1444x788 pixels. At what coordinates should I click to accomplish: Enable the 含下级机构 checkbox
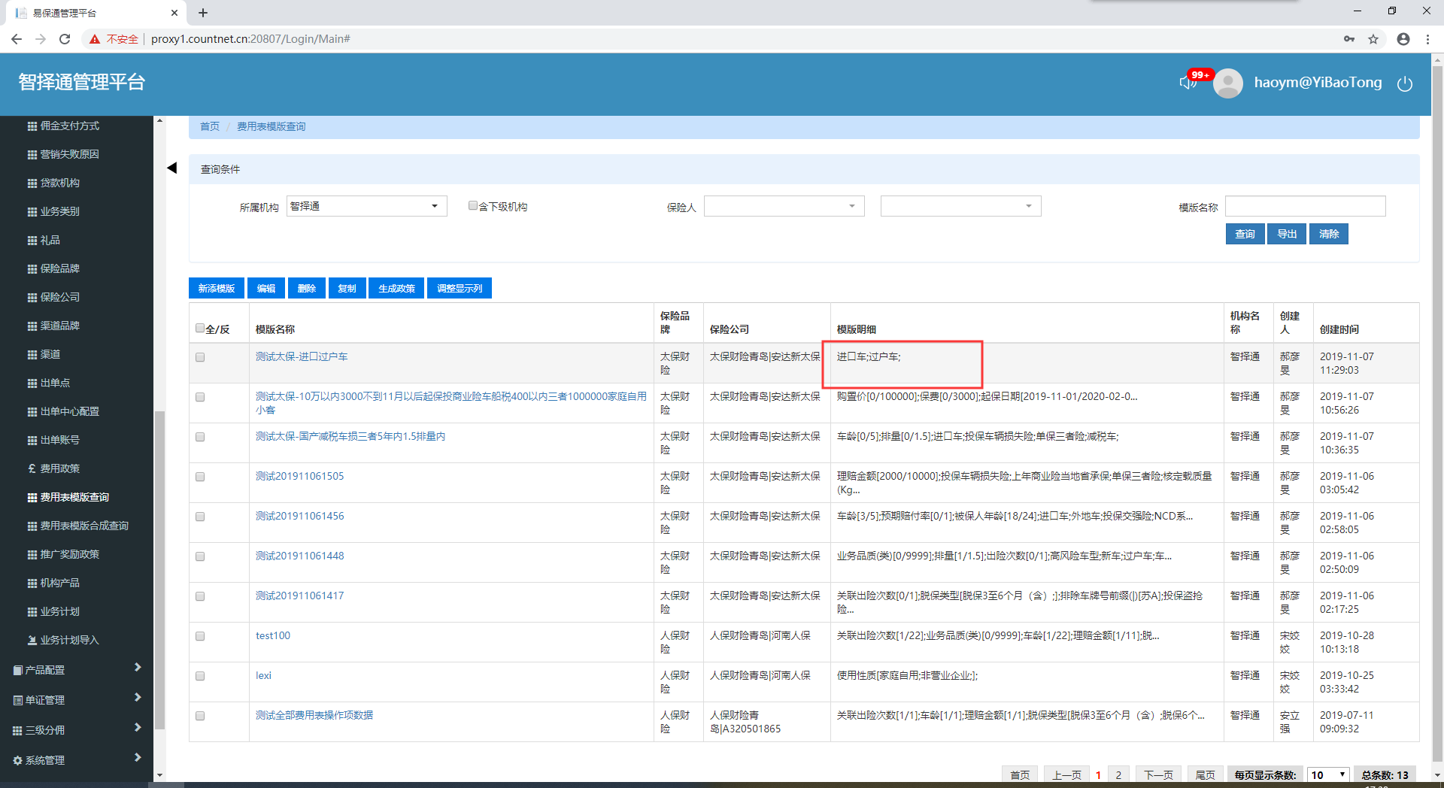(x=473, y=206)
